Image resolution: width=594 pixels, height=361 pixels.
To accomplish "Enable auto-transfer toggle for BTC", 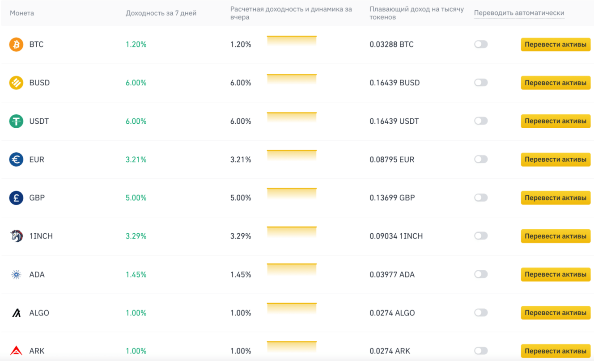I will pyautogui.click(x=481, y=44).
